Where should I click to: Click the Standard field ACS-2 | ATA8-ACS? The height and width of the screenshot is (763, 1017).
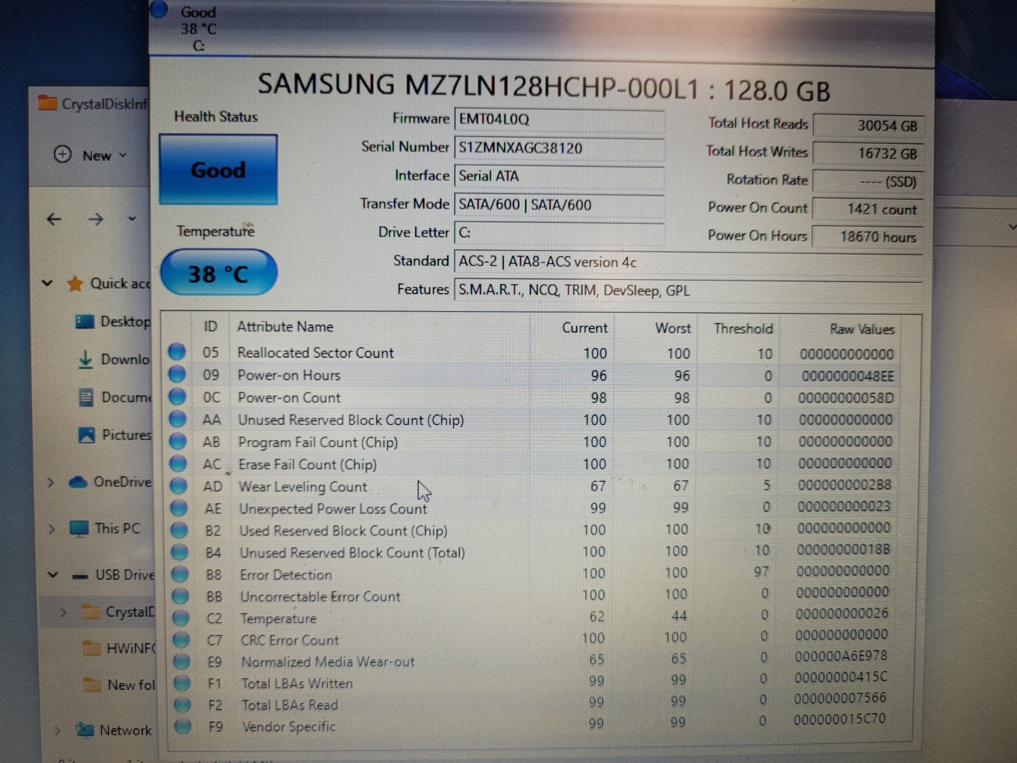688,262
